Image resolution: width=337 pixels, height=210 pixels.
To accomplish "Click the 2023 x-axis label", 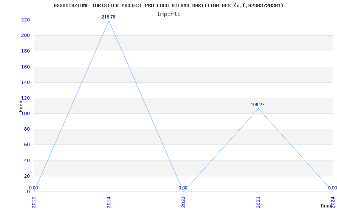I will [x=258, y=202].
